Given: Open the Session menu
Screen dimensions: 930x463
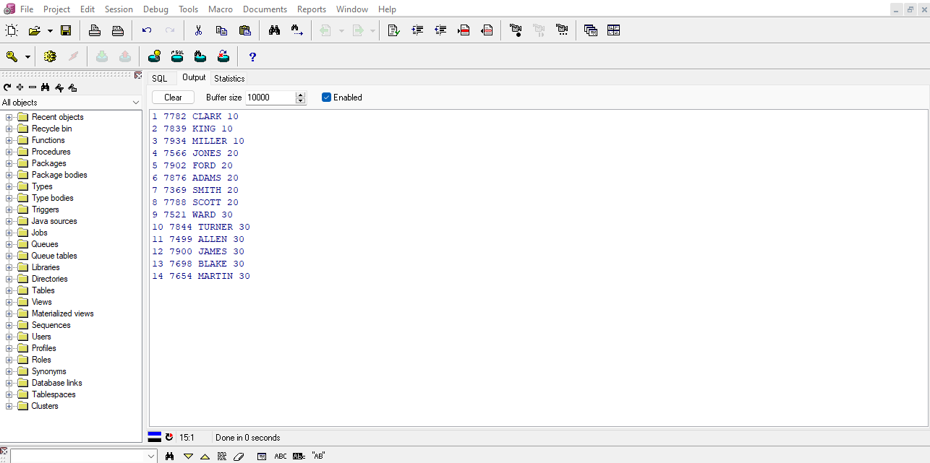Looking at the screenshot, I should [119, 9].
